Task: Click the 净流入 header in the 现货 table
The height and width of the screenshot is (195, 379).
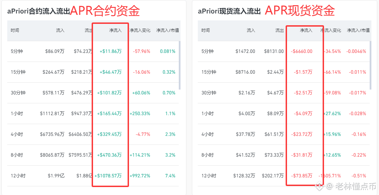Action: (306, 30)
